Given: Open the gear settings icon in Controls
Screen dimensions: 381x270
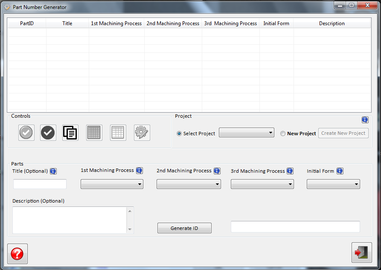Looking at the screenshot, I should [x=142, y=132].
